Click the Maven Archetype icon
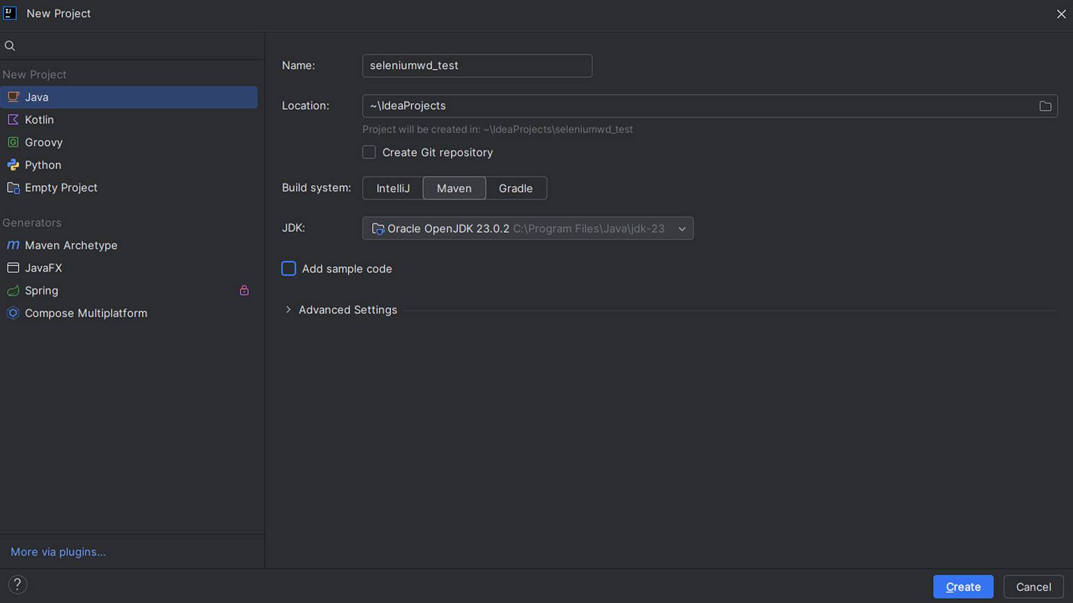This screenshot has width=1073, height=603. 13,245
